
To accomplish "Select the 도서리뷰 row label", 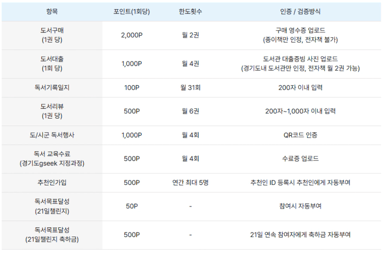I will point(52,107).
